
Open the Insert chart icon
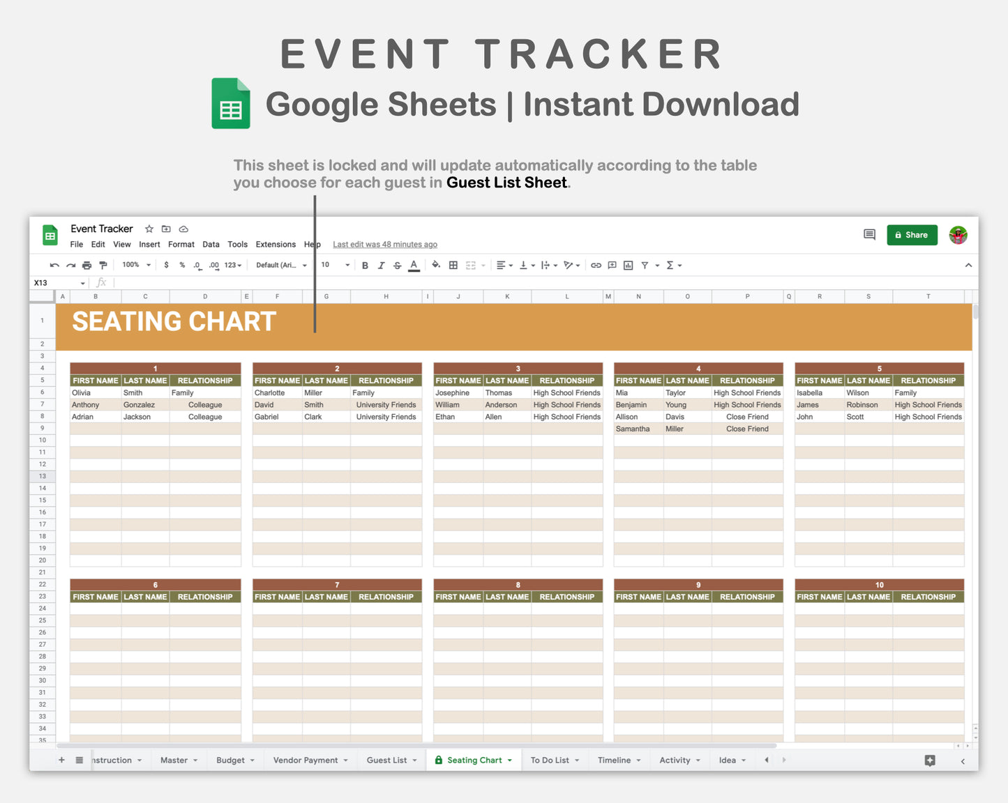click(627, 265)
